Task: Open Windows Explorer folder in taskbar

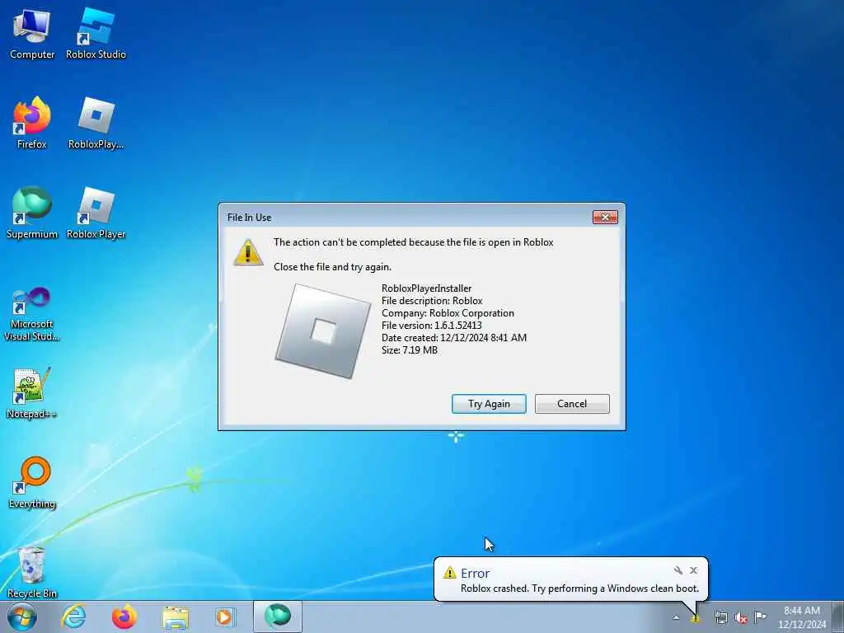Action: tap(176, 617)
